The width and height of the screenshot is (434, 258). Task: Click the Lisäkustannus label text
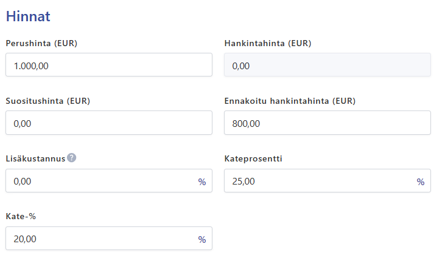[35, 158]
